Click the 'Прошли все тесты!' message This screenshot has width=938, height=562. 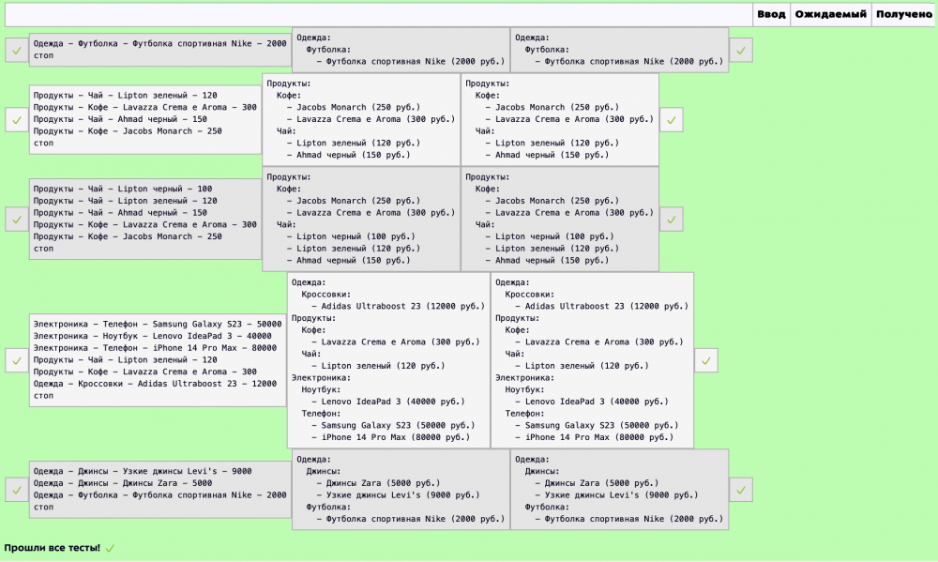point(52,548)
